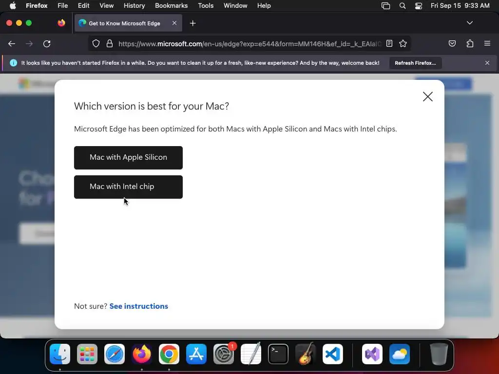Launch GarageBand from the Dock
The image size is (499, 374).
[306, 354]
